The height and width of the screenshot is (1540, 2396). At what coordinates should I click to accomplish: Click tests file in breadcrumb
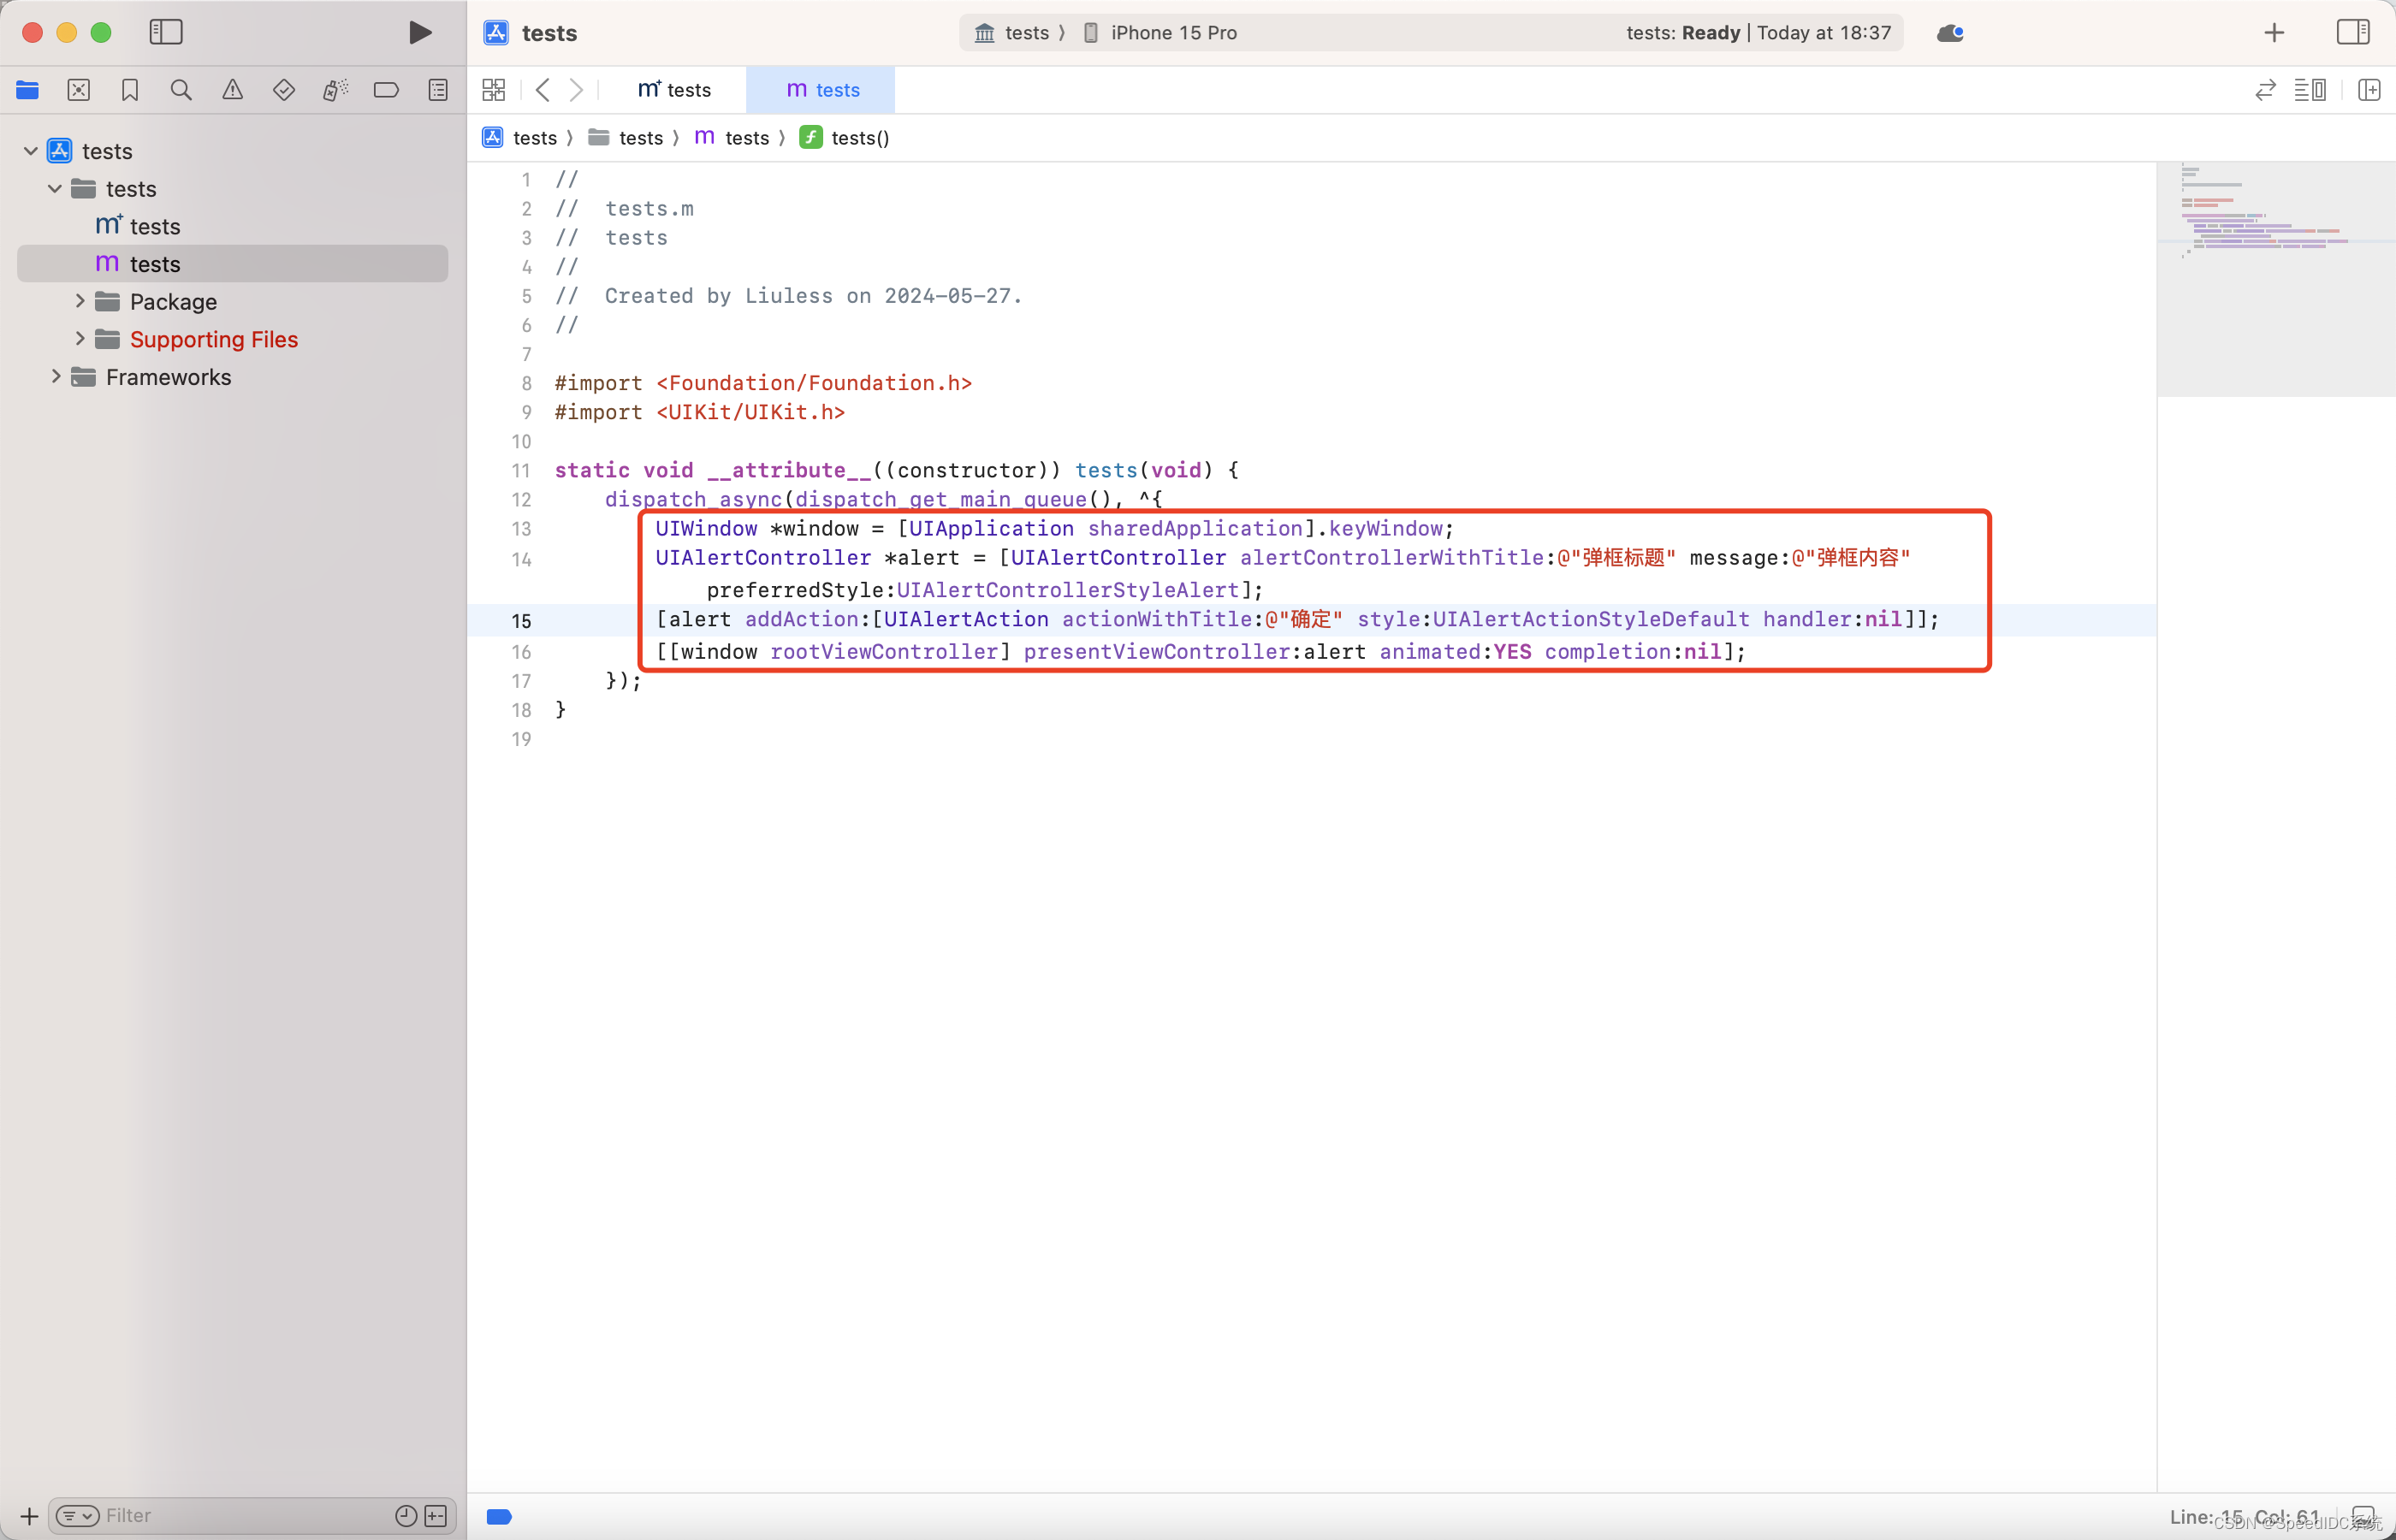732,138
